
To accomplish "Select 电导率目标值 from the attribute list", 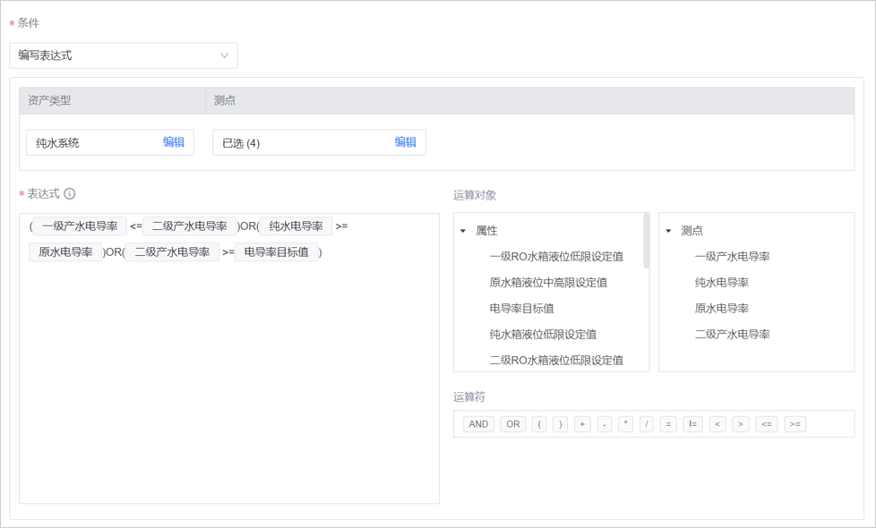I will pos(521,309).
